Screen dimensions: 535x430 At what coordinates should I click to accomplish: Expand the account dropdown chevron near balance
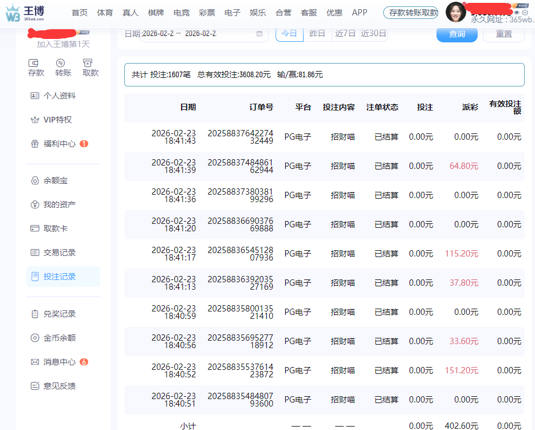(x=525, y=12)
